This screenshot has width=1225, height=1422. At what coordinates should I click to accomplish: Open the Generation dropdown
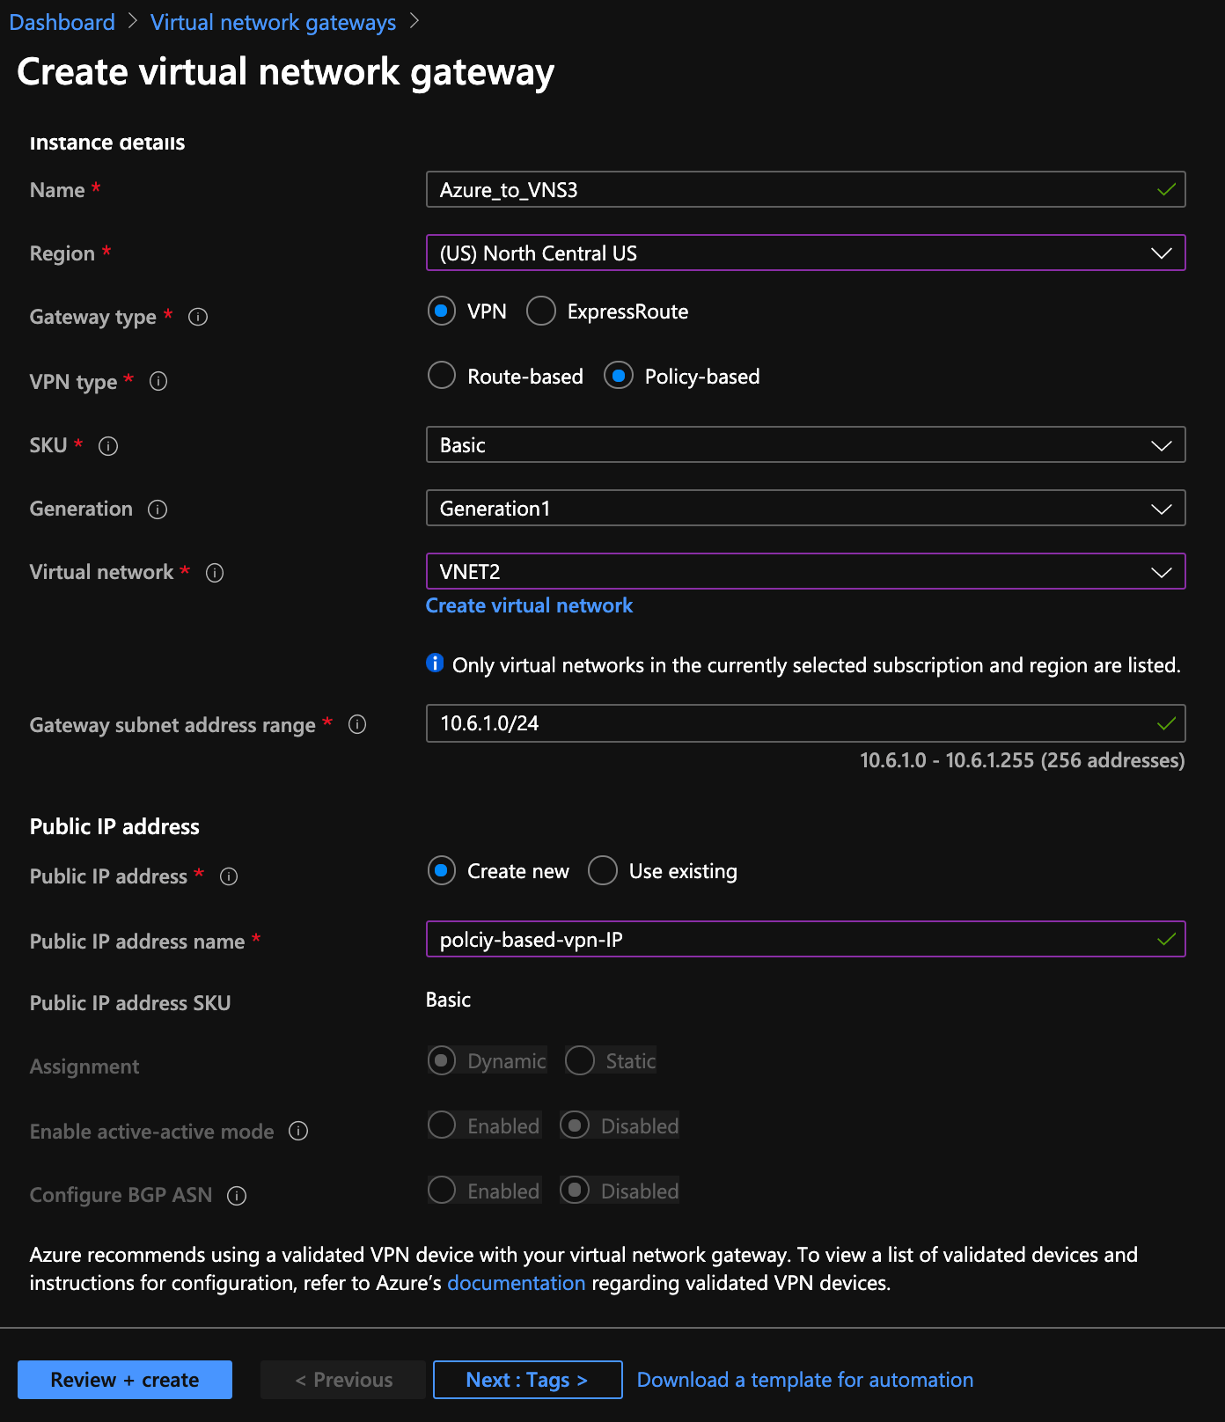tap(806, 508)
